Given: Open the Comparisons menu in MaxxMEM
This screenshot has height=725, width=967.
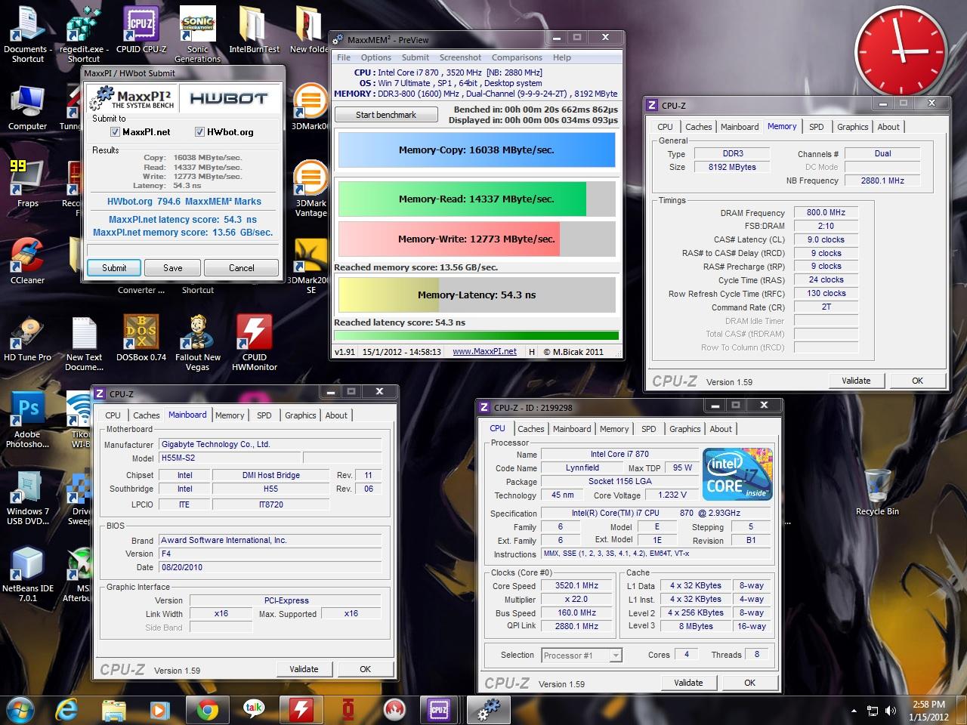Looking at the screenshot, I should 517,57.
